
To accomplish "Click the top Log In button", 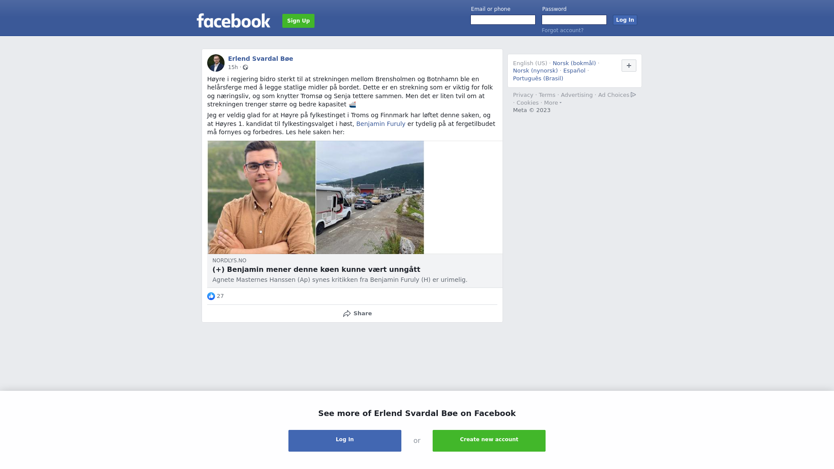I will [x=625, y=20].
